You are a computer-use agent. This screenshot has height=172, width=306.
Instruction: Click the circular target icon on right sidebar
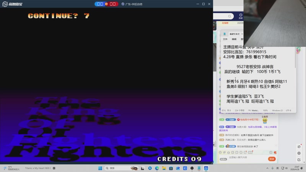(299, 153)
